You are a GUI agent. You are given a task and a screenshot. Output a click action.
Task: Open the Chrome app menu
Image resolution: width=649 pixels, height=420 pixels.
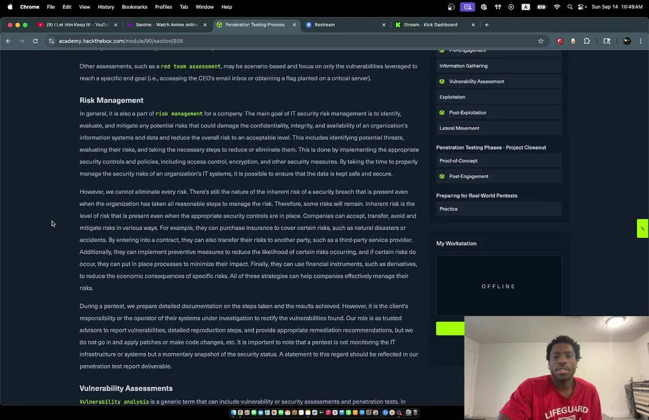pos(29,6)
